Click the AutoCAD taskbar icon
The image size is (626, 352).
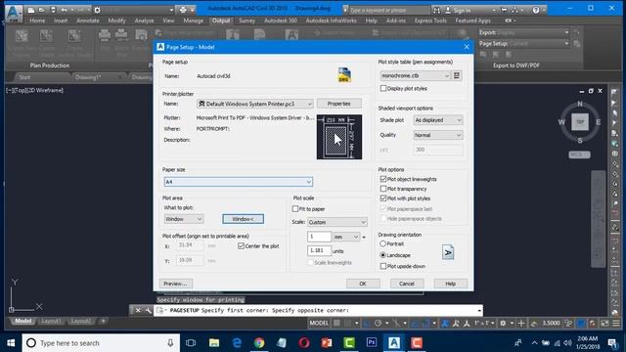pos(394,343)
